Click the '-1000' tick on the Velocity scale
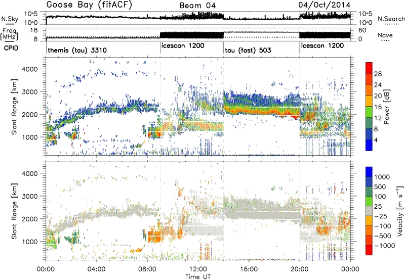This screenshot has width=405, height=280. [384, 246]
